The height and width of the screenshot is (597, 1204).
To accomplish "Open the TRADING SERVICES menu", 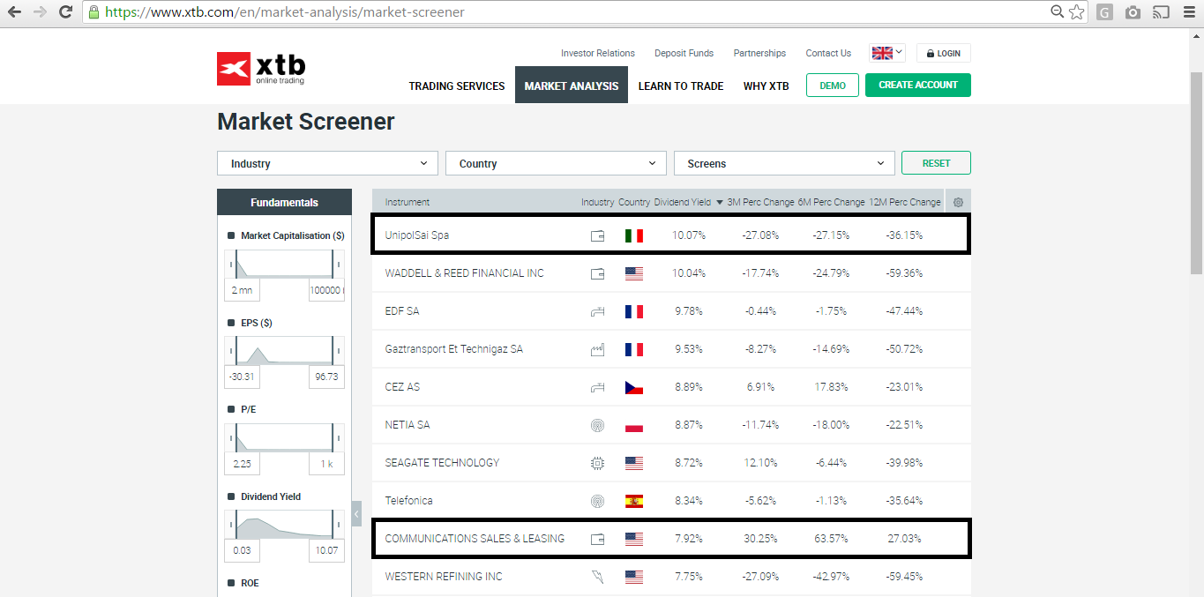I will [456, 86].
